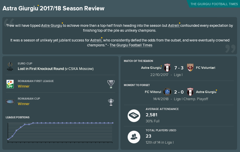The width and height of the screenshot is (240, 152).
Task: Click the average attendance stadium icon
Action: pos(134,116)
